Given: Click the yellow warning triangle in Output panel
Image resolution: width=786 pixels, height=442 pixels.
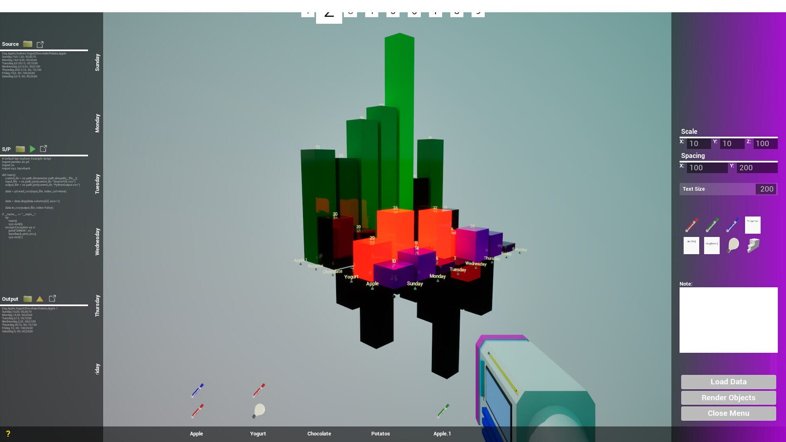Looking at the screenshot, I should (39, 299).
